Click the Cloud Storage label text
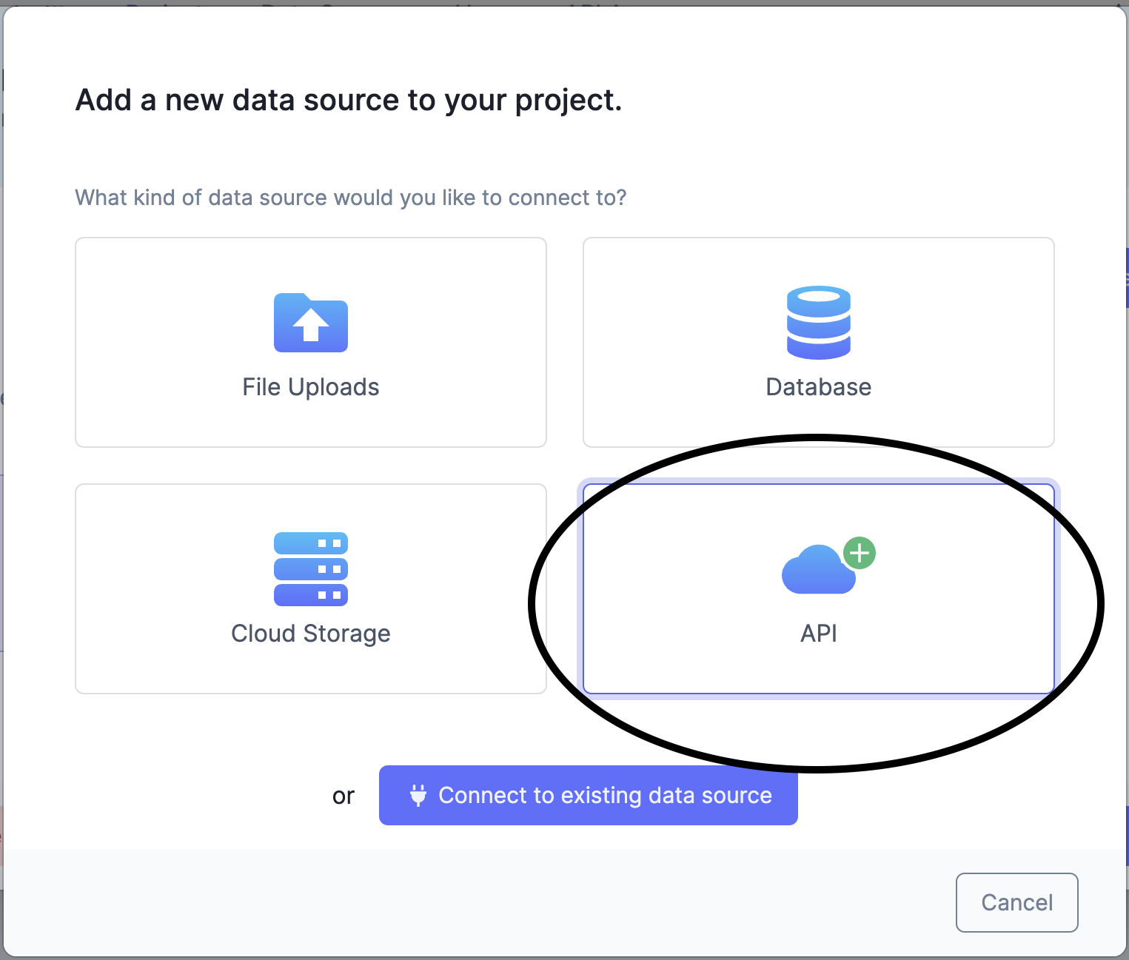This screenshot has width=1129, height=960. click(311, 633)
